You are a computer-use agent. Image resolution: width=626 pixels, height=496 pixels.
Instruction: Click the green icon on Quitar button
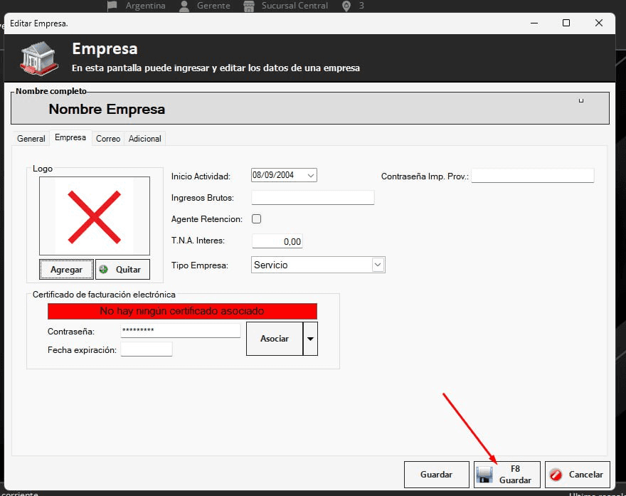click(104, 270)
